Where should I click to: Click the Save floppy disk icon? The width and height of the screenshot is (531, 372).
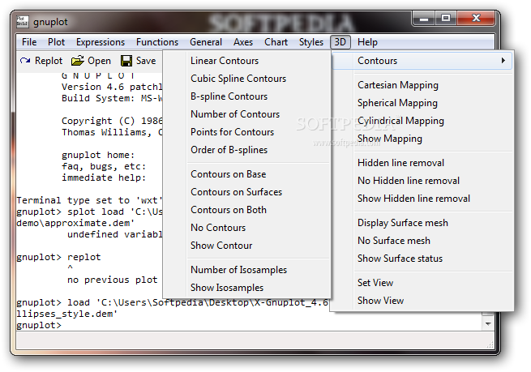click(126, 61)
